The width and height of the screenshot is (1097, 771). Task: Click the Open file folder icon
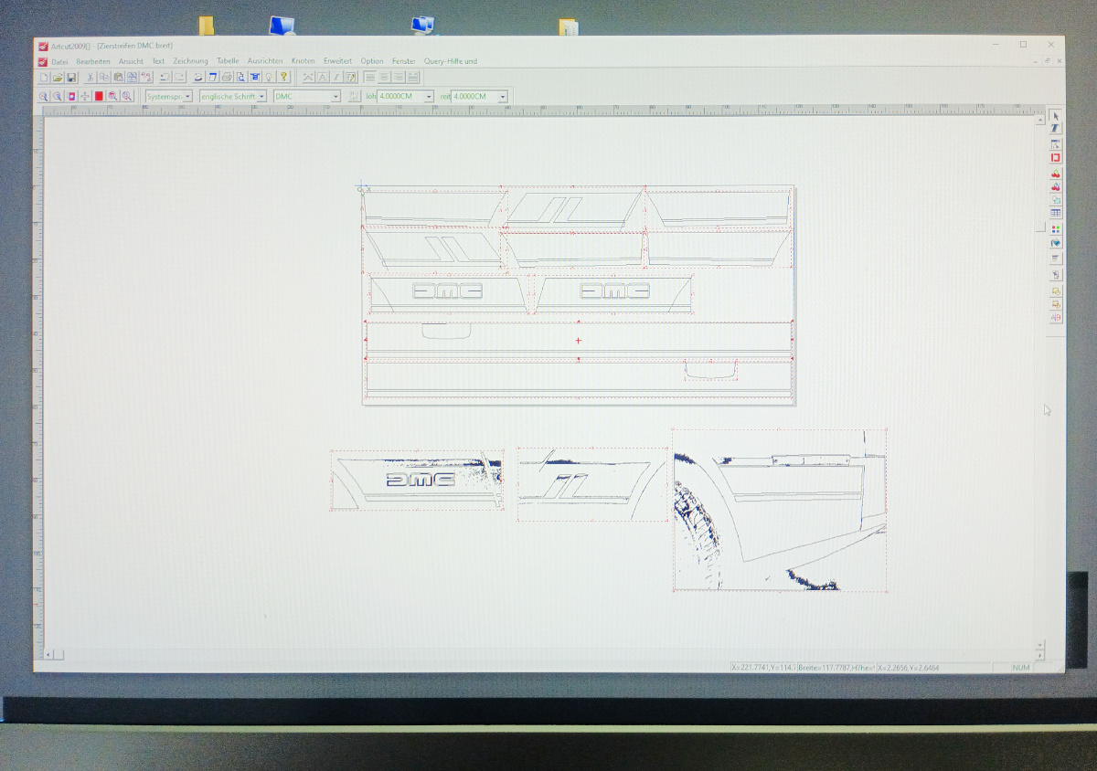[57, 78]
